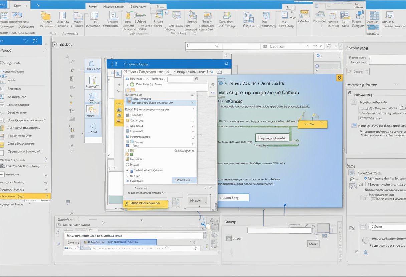Click the document page icon in the blue tool strip

92,81
